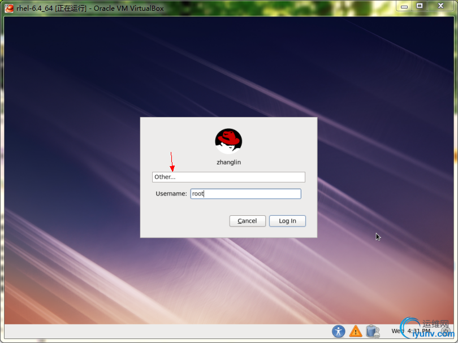Screen dimensions: 458x343
Task: Open the battery power status icon
Action: 373,331
